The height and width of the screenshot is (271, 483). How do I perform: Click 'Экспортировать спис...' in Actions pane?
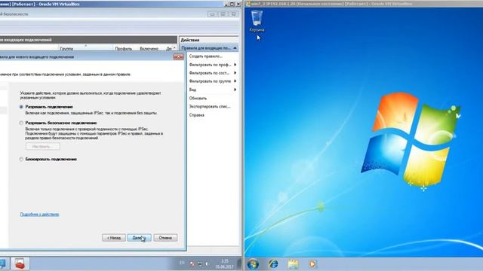(210, 107)
